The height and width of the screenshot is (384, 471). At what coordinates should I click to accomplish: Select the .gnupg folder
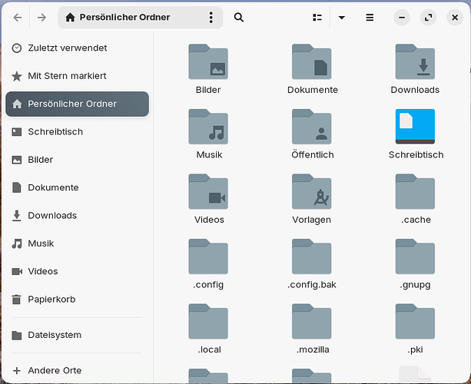pos(415,257)
